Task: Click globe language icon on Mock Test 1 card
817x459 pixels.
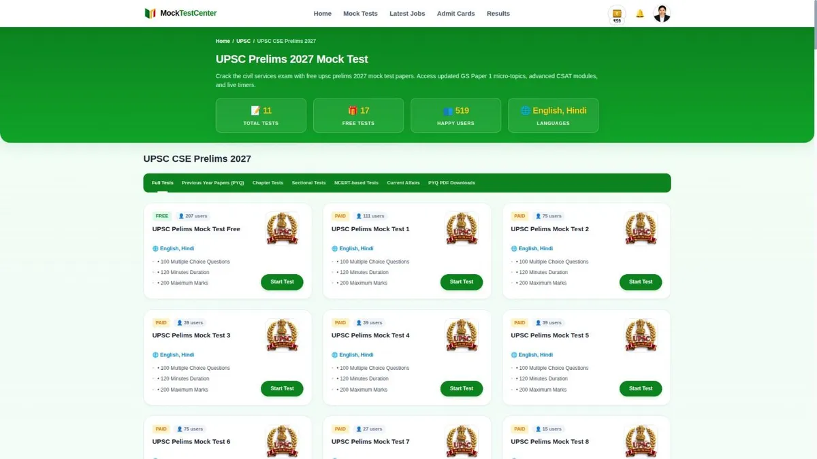Action: [x=334, y=249]
